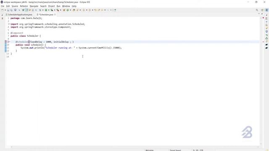The width and height of the screenshot is (269, 151).
Task: Open dropdown arrow beside Coverage icon
Action: pyautogui.click(x=55, y=10)
